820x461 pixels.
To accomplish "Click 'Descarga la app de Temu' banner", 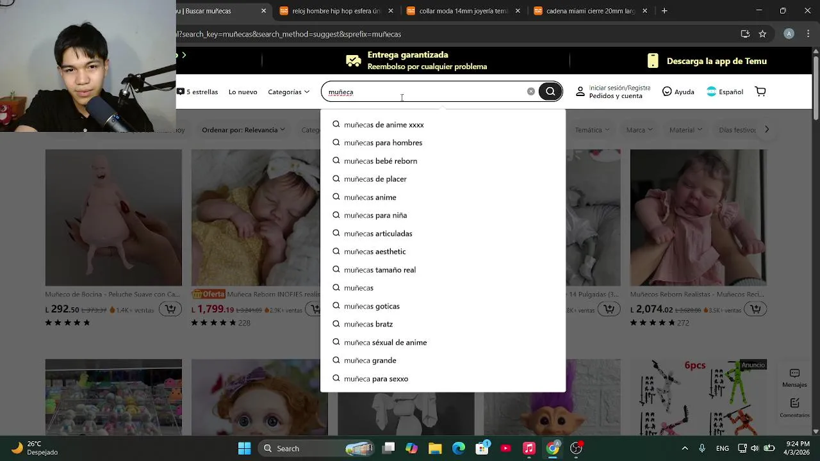I will 707,61.
